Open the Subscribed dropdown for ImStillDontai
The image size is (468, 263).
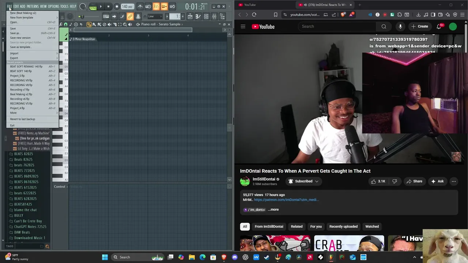303,181
